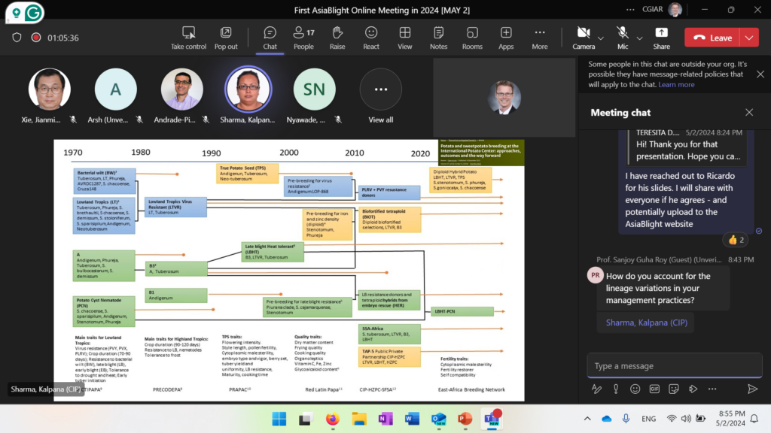Open PowerPoint from the taskbar

465,419
